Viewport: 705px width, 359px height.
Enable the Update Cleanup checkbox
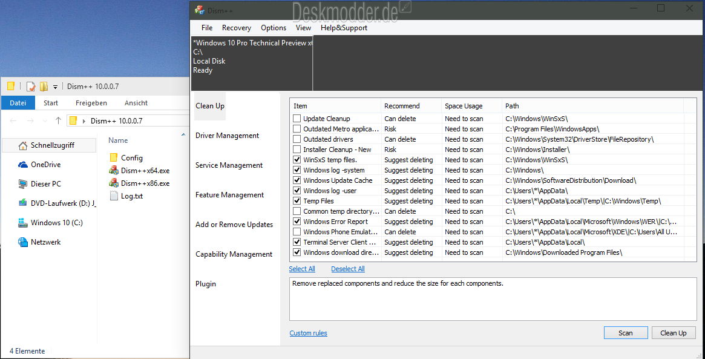click(297, 119)
